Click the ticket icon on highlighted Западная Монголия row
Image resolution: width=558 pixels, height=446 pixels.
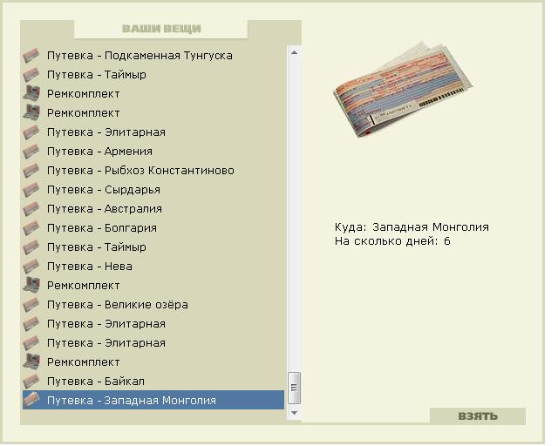click(x=31, y=401)
